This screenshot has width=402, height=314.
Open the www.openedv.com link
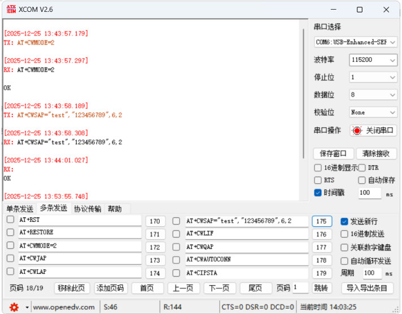pyautogui.click(x=64, y=307)
